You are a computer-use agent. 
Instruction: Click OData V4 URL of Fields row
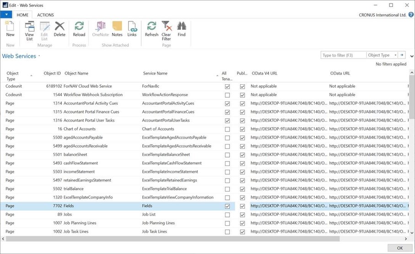pos(289,206)
